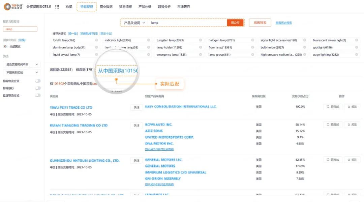Open the 市场研究 tab
Screen dimensions: 364x202
(184, 7)
